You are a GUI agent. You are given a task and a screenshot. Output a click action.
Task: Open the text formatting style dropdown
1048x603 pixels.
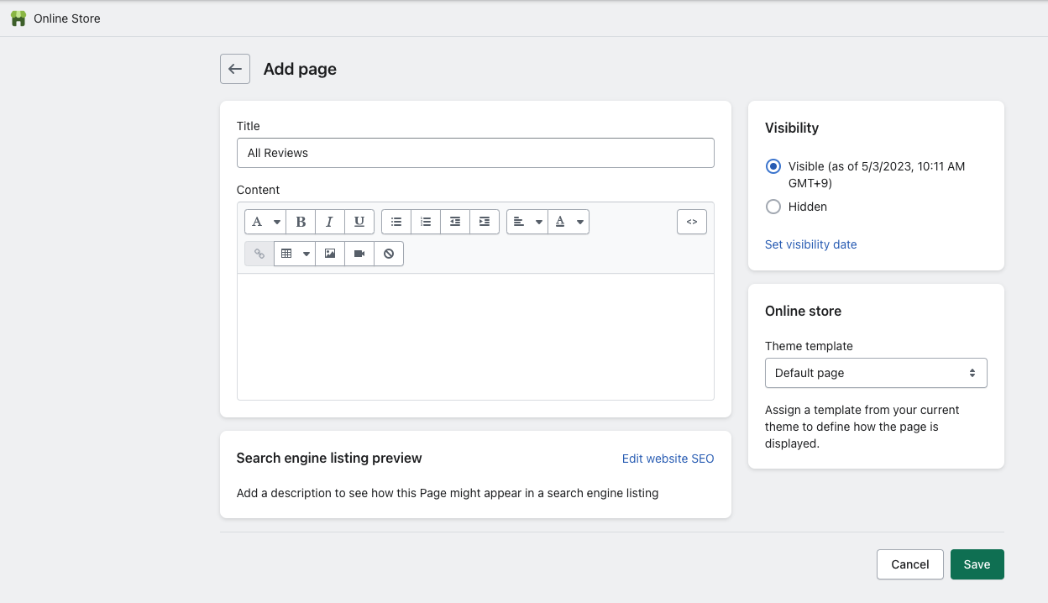(265, 222)
